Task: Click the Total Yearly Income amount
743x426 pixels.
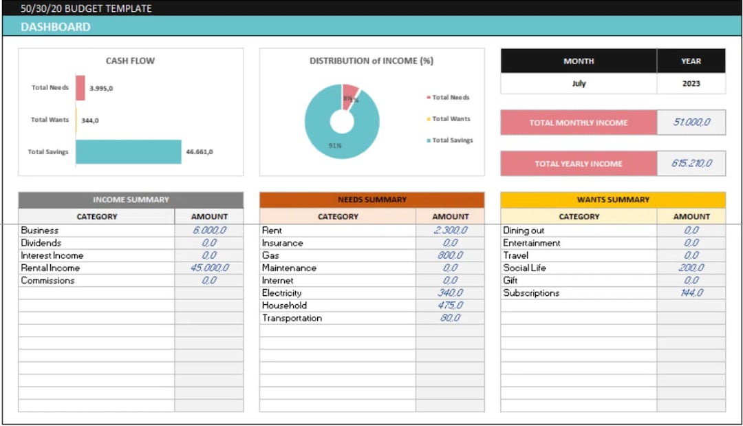Action: pyautogui.click(x=692, y=163)
